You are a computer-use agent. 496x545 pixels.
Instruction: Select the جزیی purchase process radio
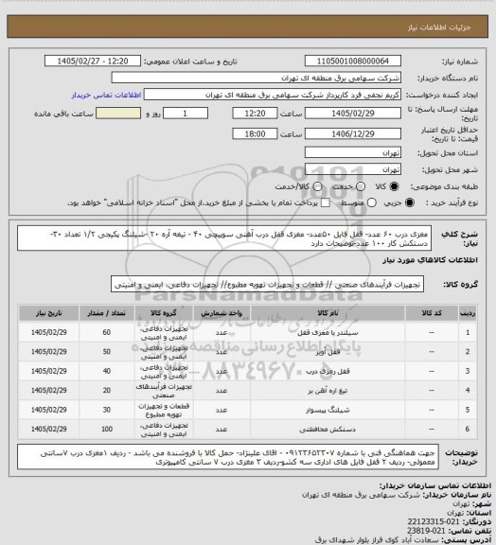411,202
